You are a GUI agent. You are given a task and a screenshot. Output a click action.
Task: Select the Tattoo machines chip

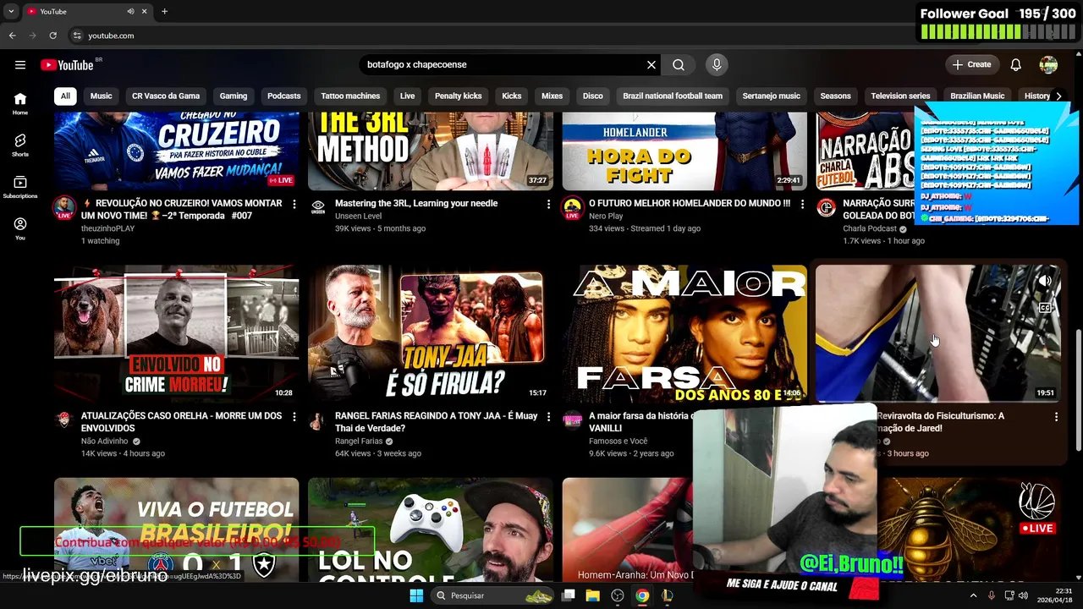click(x=350, y=96)
